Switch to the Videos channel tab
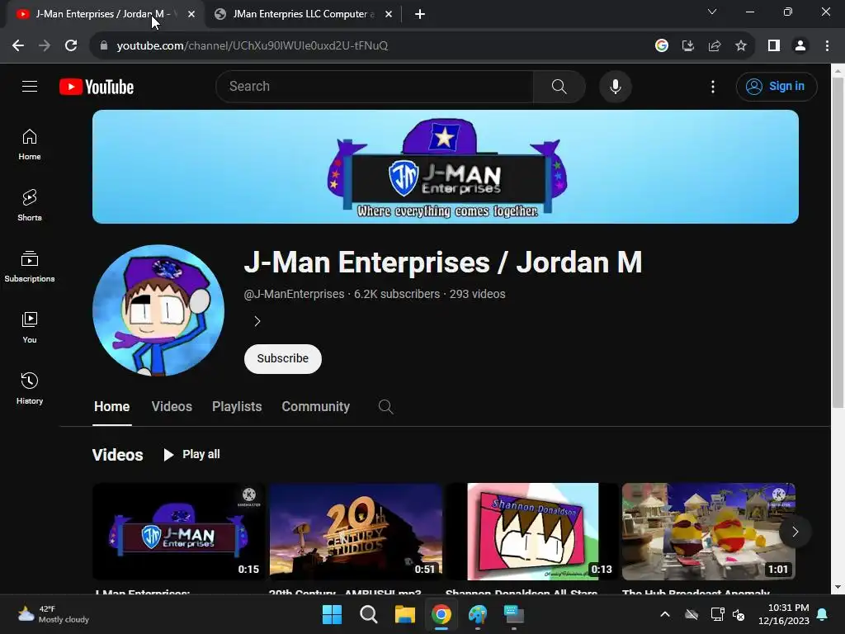 [x=172, y=406]
